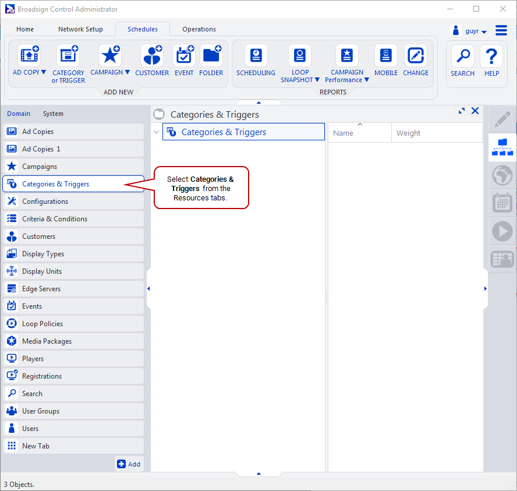The width and height of the screenshot is (517, 491).
Task: Open the Campaigns resource tab
Action: coord(73,167)
